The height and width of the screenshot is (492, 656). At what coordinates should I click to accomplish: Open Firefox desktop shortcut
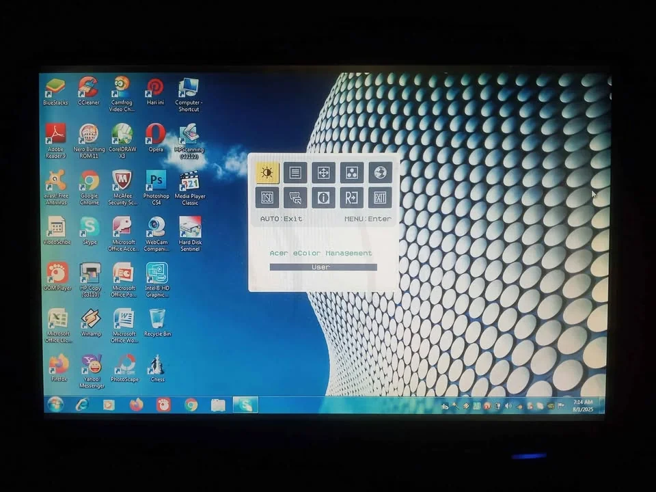point(59,368)
